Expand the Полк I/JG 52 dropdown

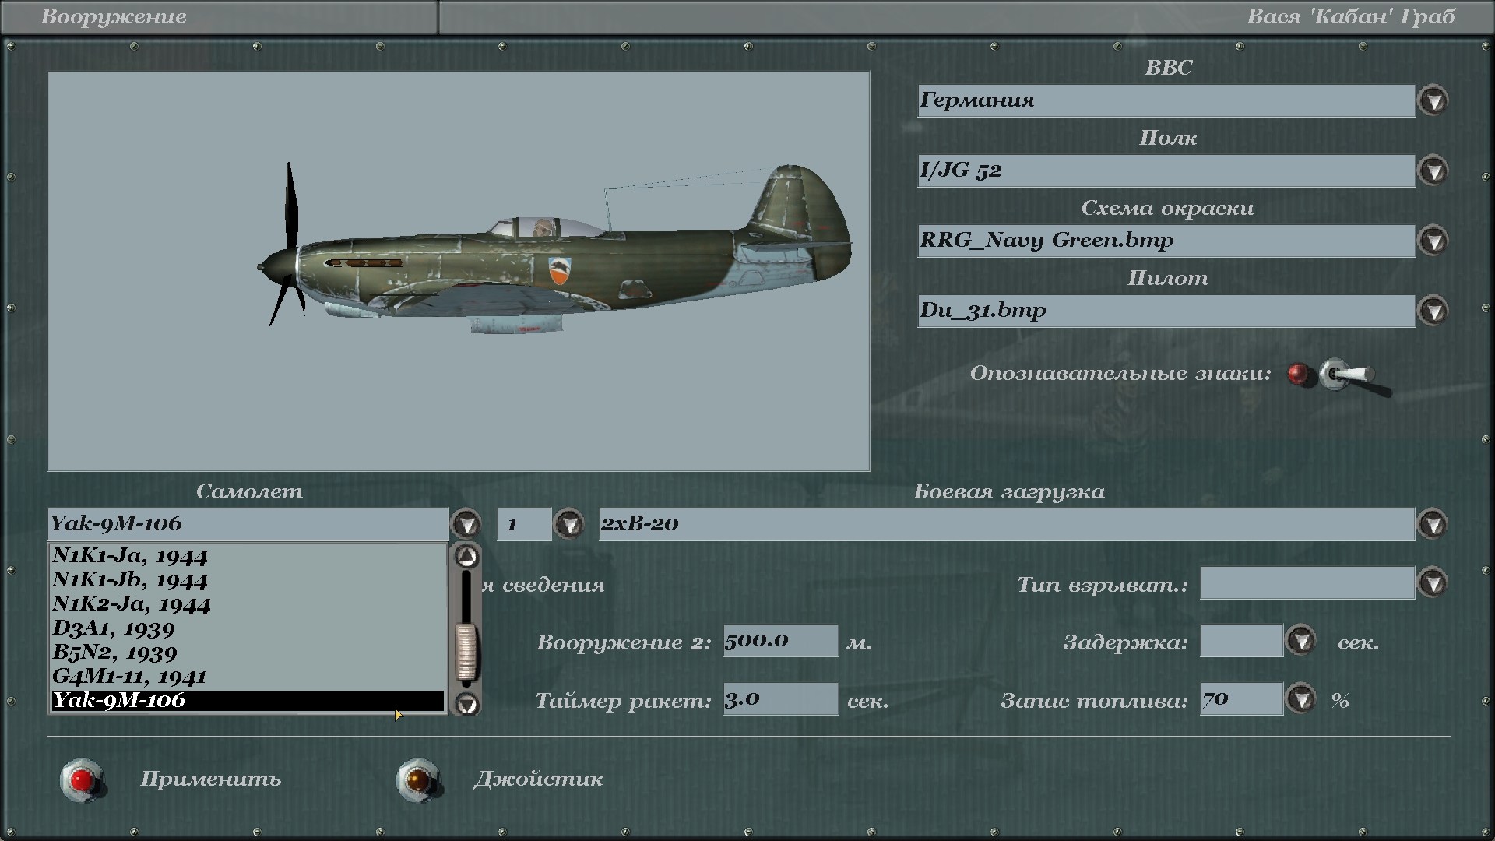(1433, 171)
